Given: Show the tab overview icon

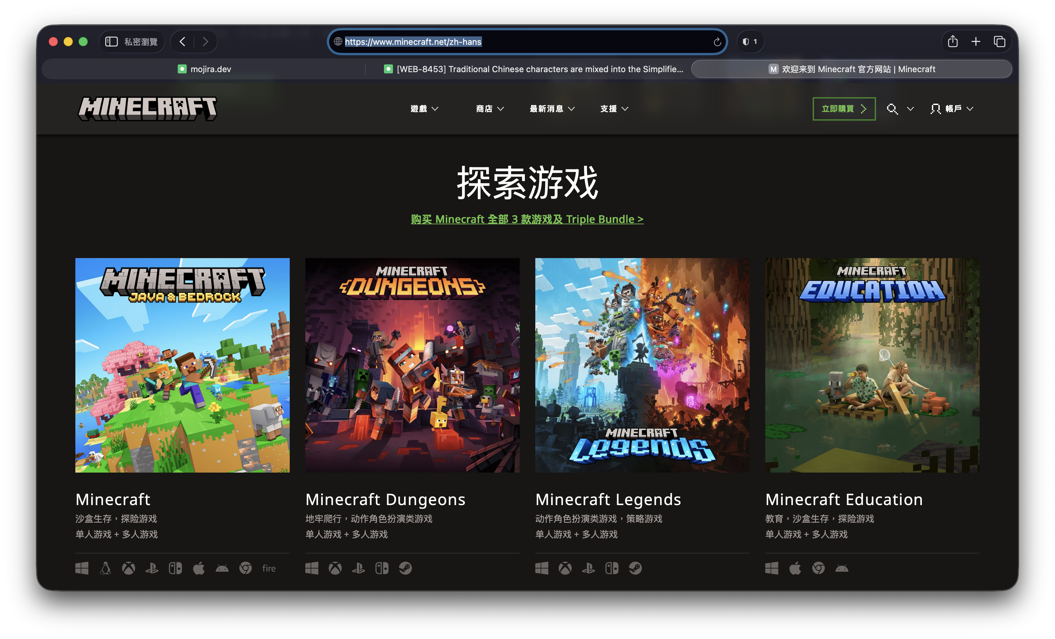Looking at the screenshot, I should coord(999,42).
